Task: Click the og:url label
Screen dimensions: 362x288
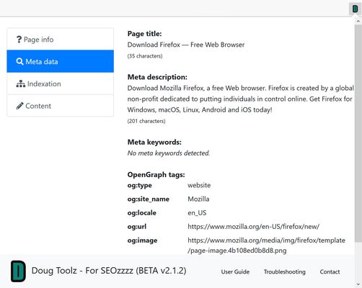Action: [x=137, y=227]
